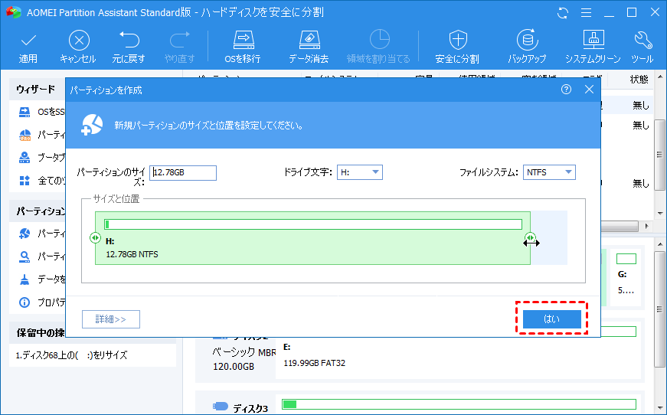Click the left resize handle of partition H:
The width and height of the screenshot is (667, 415).
pyautogui.click(x=95, y=237)
